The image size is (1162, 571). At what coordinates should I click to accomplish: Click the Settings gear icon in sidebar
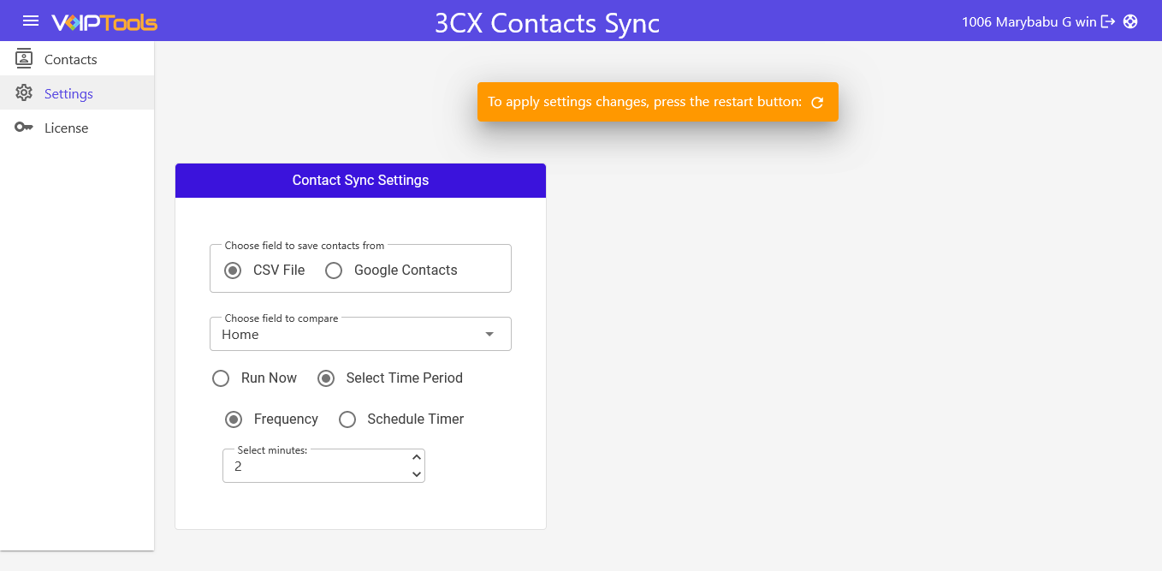(25, 92)
